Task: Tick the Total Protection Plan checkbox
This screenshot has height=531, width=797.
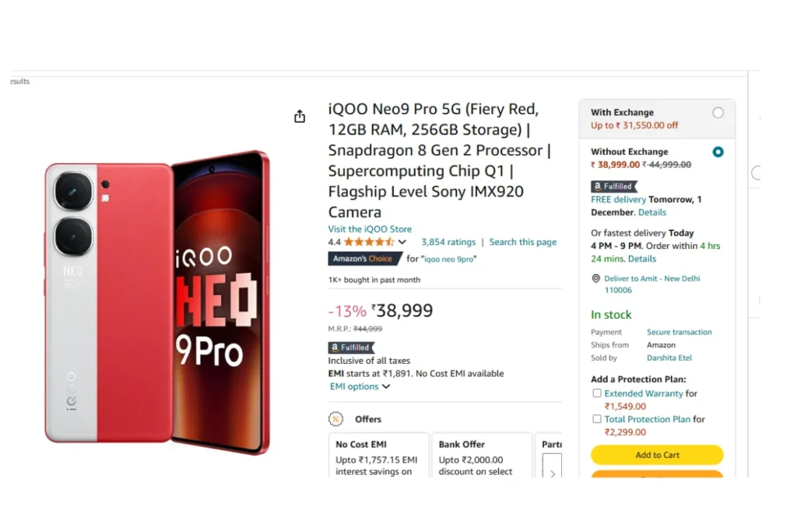Action: 597,419
